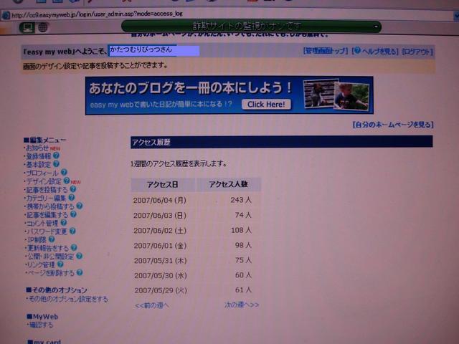Click help icon beside プロフィール
Viewport: 459px width, 344px height.
pos(64,173)
